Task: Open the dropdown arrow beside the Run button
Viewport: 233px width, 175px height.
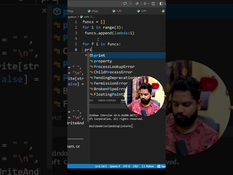Action: click(149, 4)
